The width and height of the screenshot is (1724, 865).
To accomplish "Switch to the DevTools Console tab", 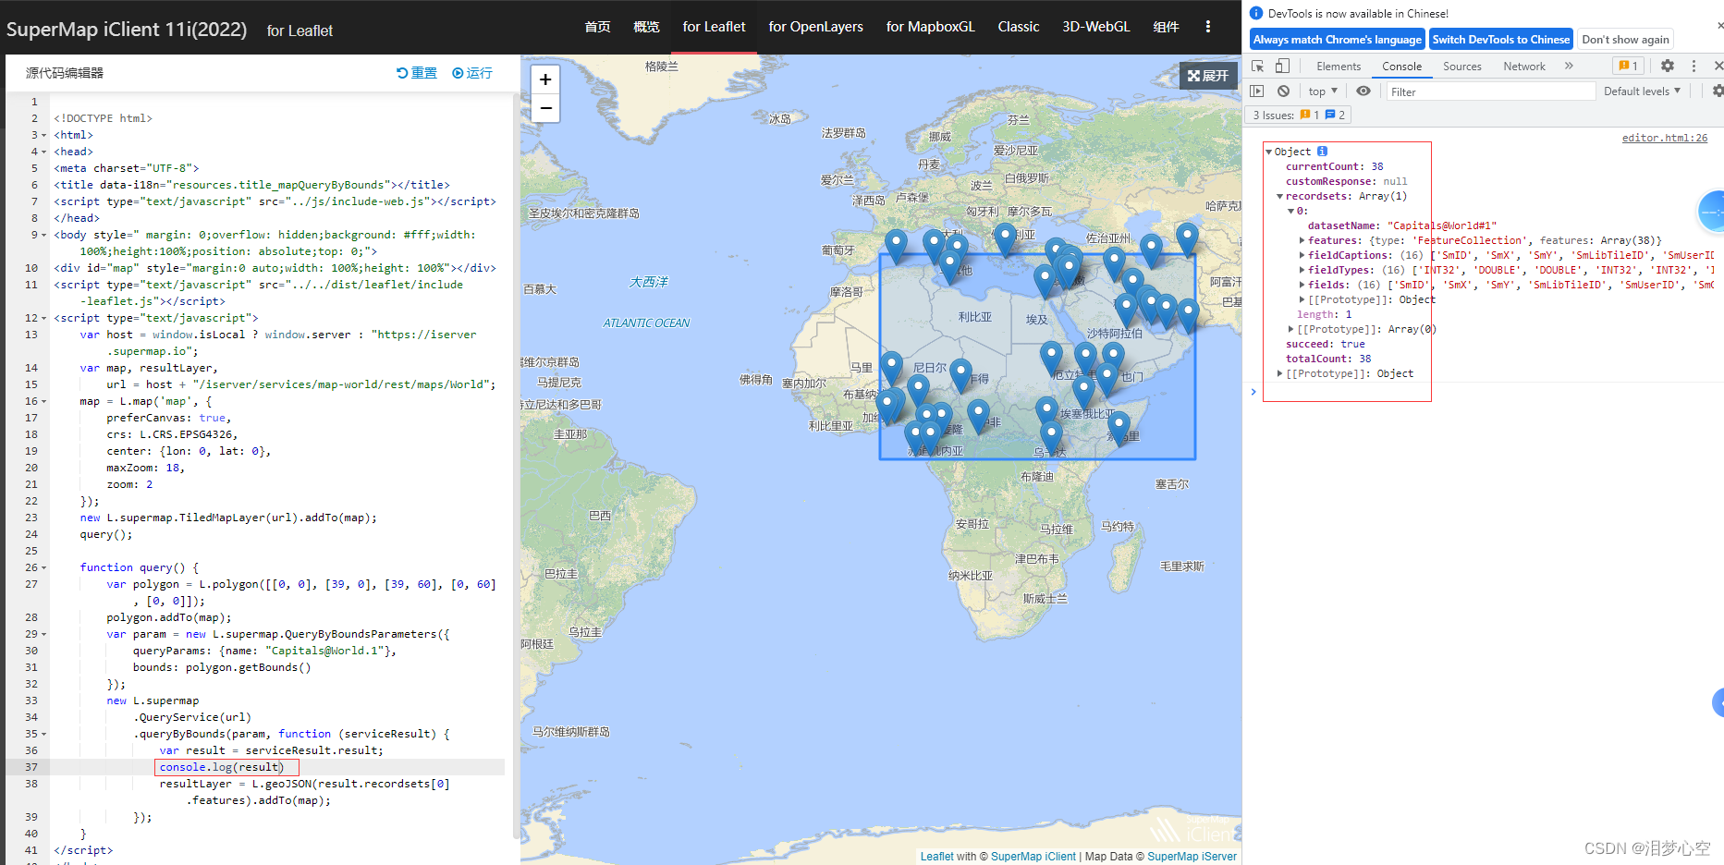I will click(x=1401, y=67).
